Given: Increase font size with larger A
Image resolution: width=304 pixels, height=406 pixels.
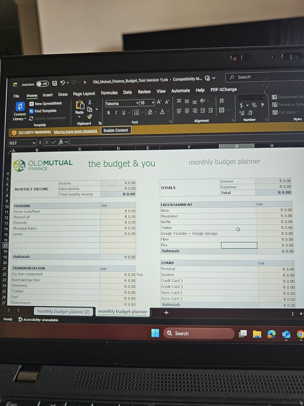Looking at the screenshot, I should tap(159, 102).
